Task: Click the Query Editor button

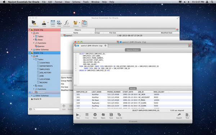Action: pos(133,50)
